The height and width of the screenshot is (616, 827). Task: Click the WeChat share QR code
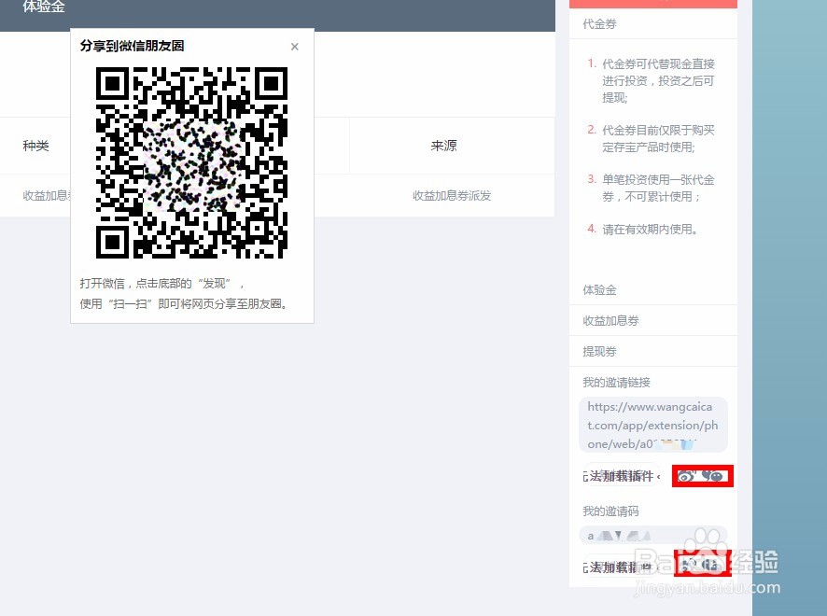[x=191, y=162]
